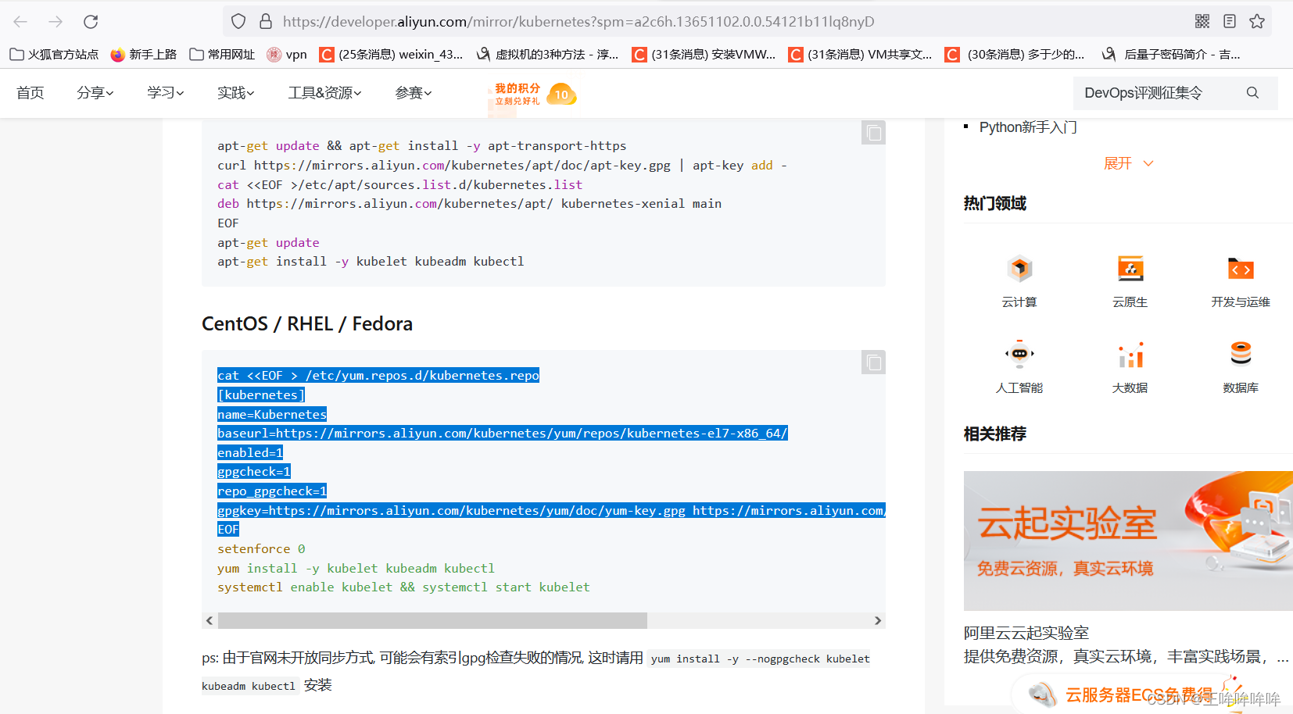The width and height of the screenshot is (1293, 714).
Task: Open (25条消息) weixin_43 bookmark
Action: pyautogui.click(x=391, y=54)
